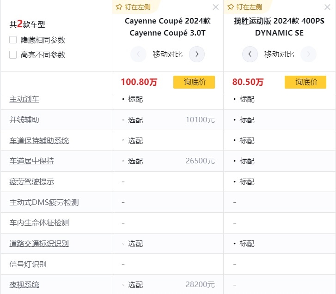This screenshot has width=336, height=294.
Task: Select 揽胜运动版 移动对比 label
Action: tap(279, 54)
